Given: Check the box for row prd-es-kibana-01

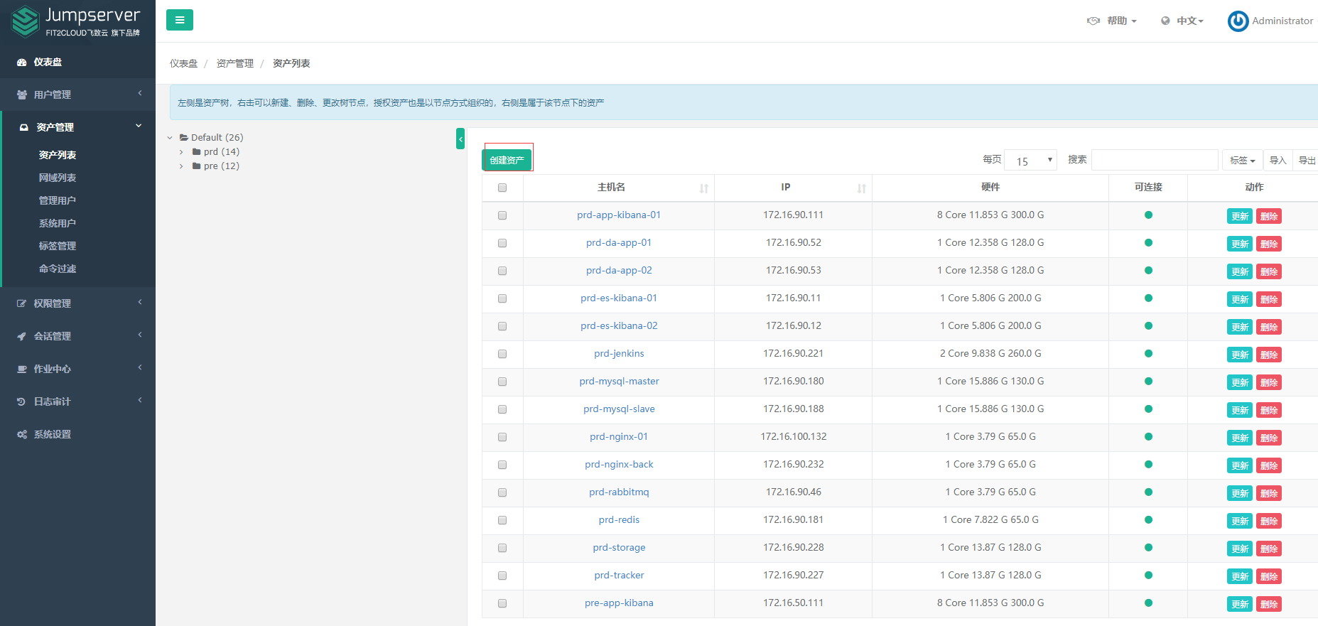Looking at the screenshot, I should click(502, 298).
